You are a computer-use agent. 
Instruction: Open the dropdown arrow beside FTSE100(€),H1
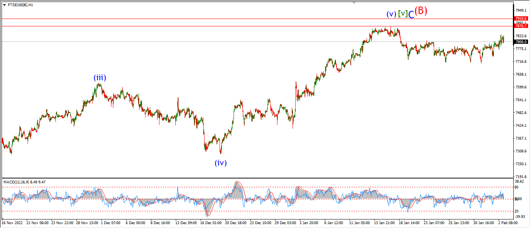click(x=4, y=5)
